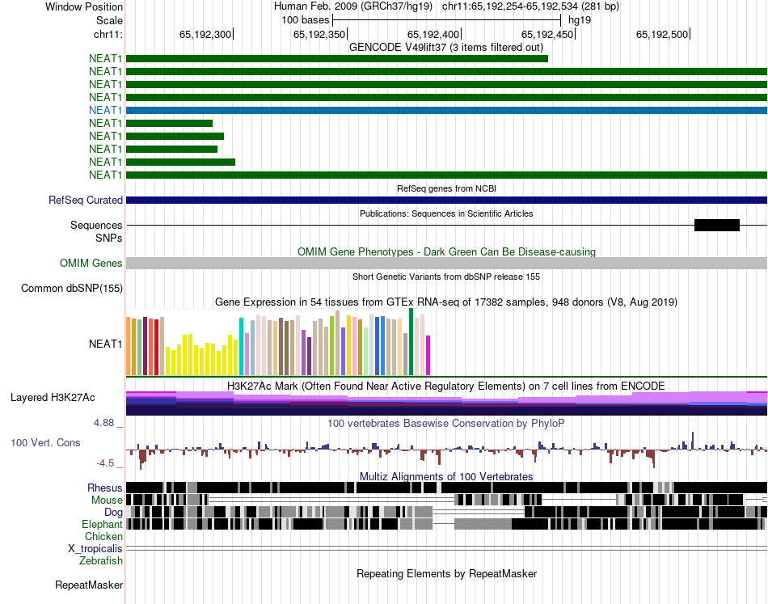Click the 'hg19' scale label
This screenshot has height=604, width=768.
tap(580, 20)
